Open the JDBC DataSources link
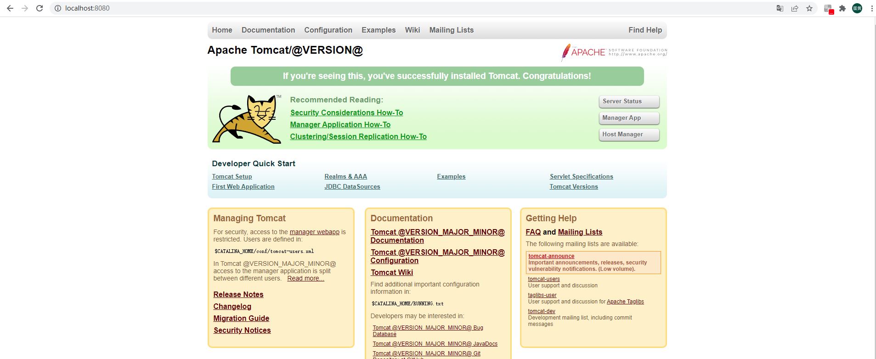This screenshot has width=876, height=359. pos(352,186)
